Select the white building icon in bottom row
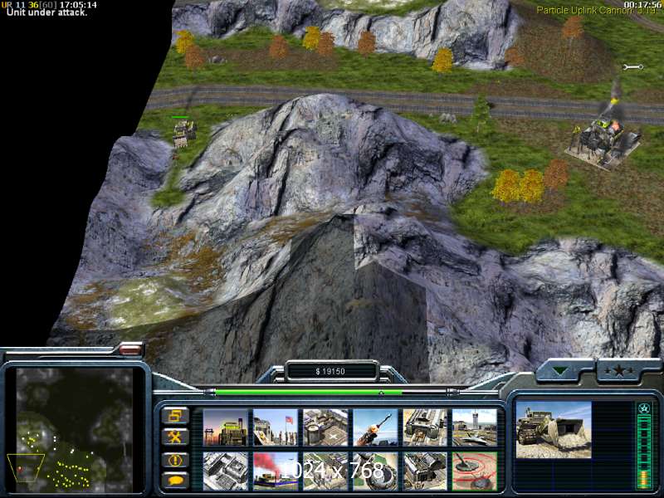664x498 pixels. (x=225, y=471)
